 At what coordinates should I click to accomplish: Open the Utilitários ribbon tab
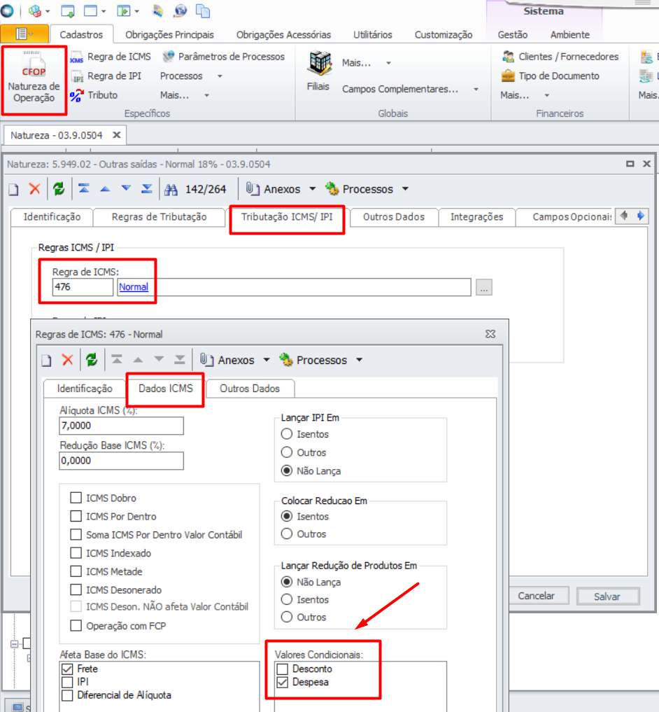373,35
